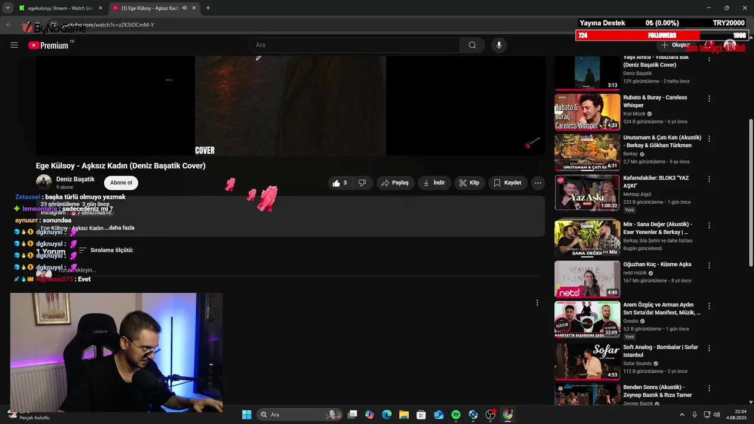
Task: Open the tab search dropdown arrow
Action: tap(7, 8)
